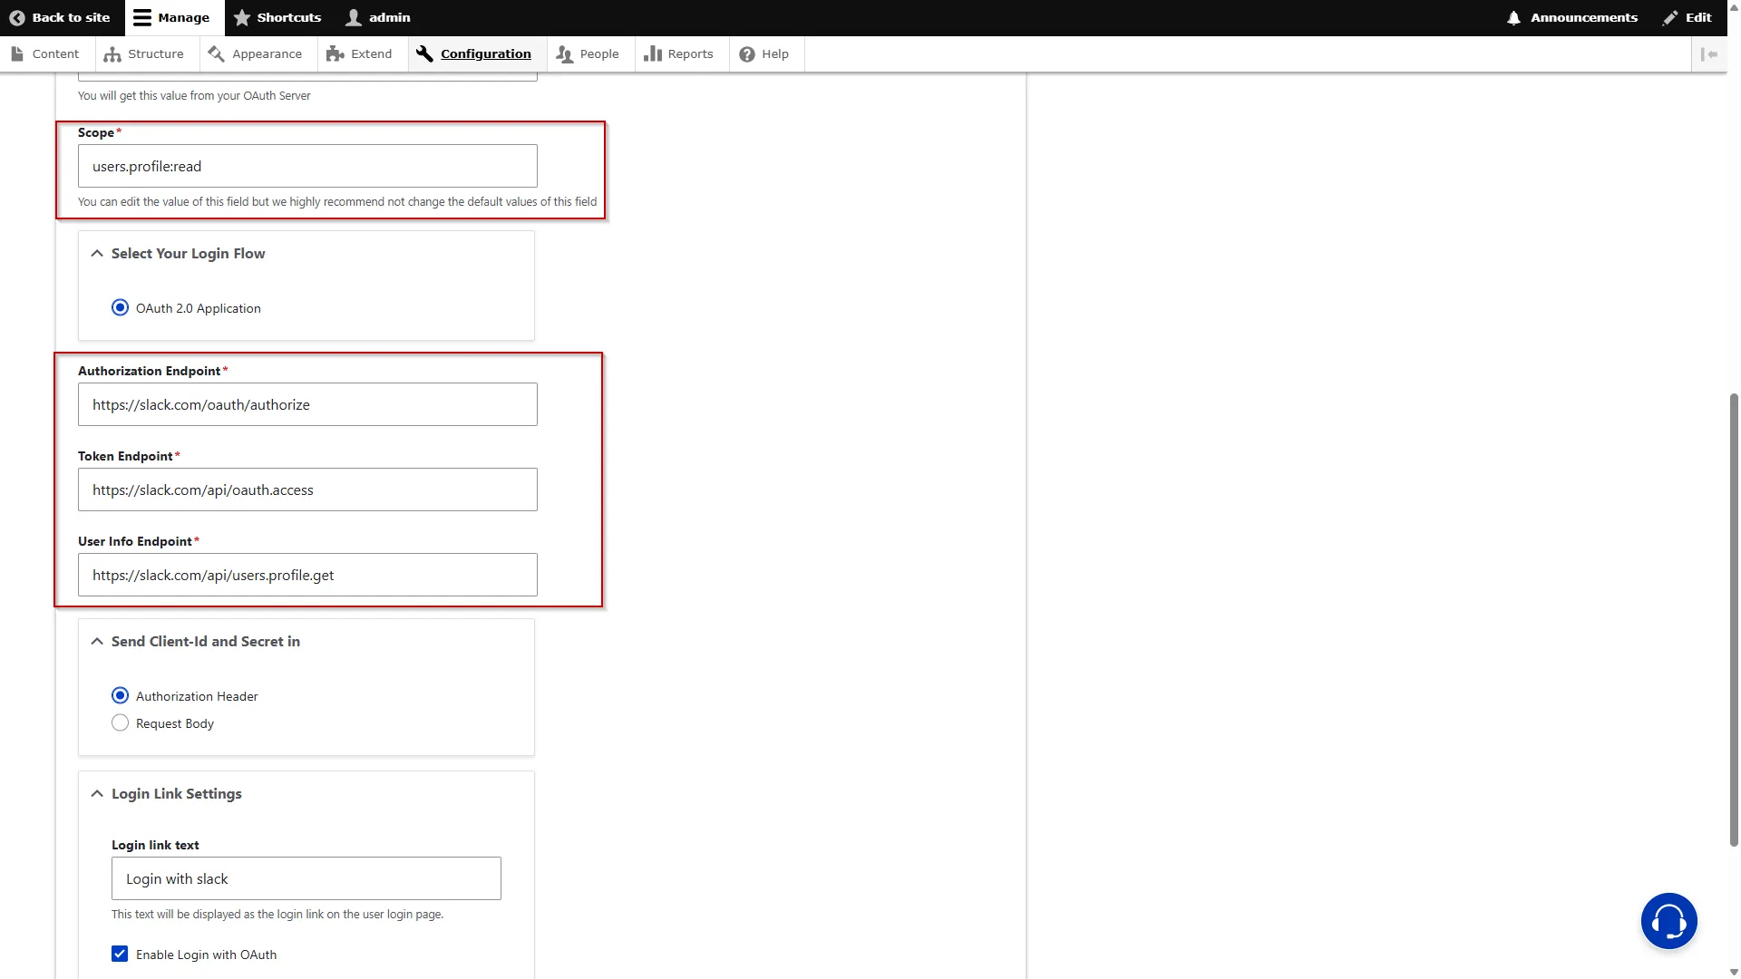
Task: Click the Manage hamburger icon
Action: (x=142, y=17)
